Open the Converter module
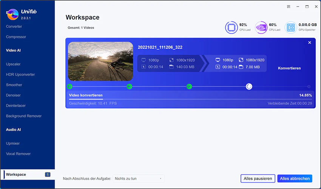Screen dimensions: 321x189 [x=14, y=26]
